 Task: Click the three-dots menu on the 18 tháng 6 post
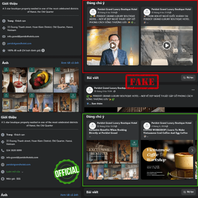coord(193,90)
